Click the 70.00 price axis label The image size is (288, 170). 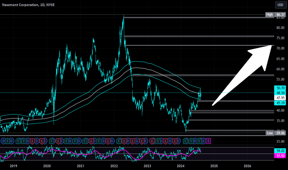point(281,48)
